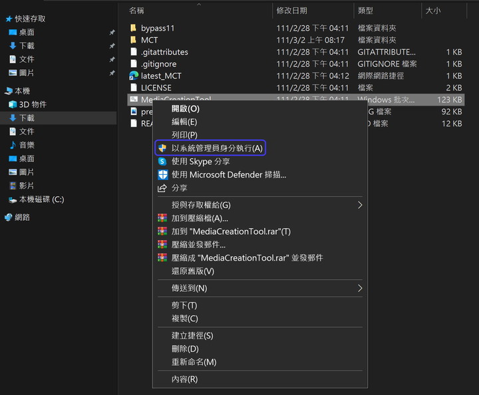Click the star icon of 快速存取
Image resolution: width=479 pixels, height=395 pixels.
click(9, 19)
